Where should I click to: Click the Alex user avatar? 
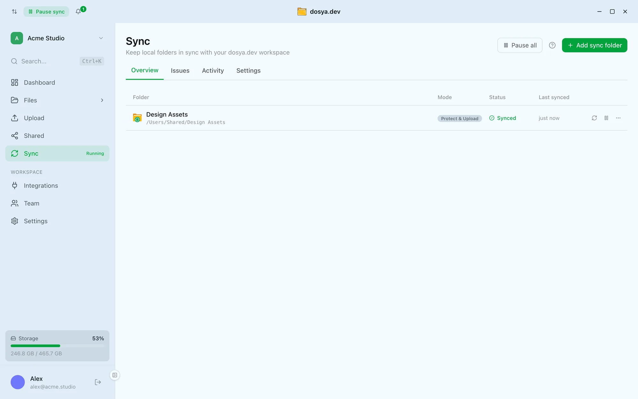pos(18,382)
